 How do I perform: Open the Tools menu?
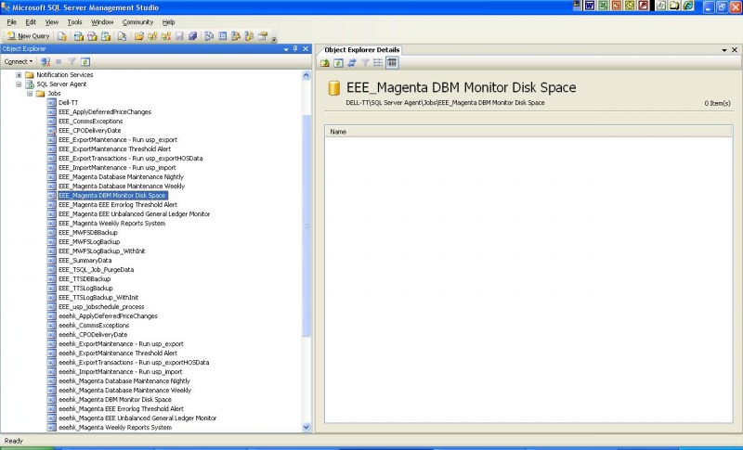tap(74, 22)
